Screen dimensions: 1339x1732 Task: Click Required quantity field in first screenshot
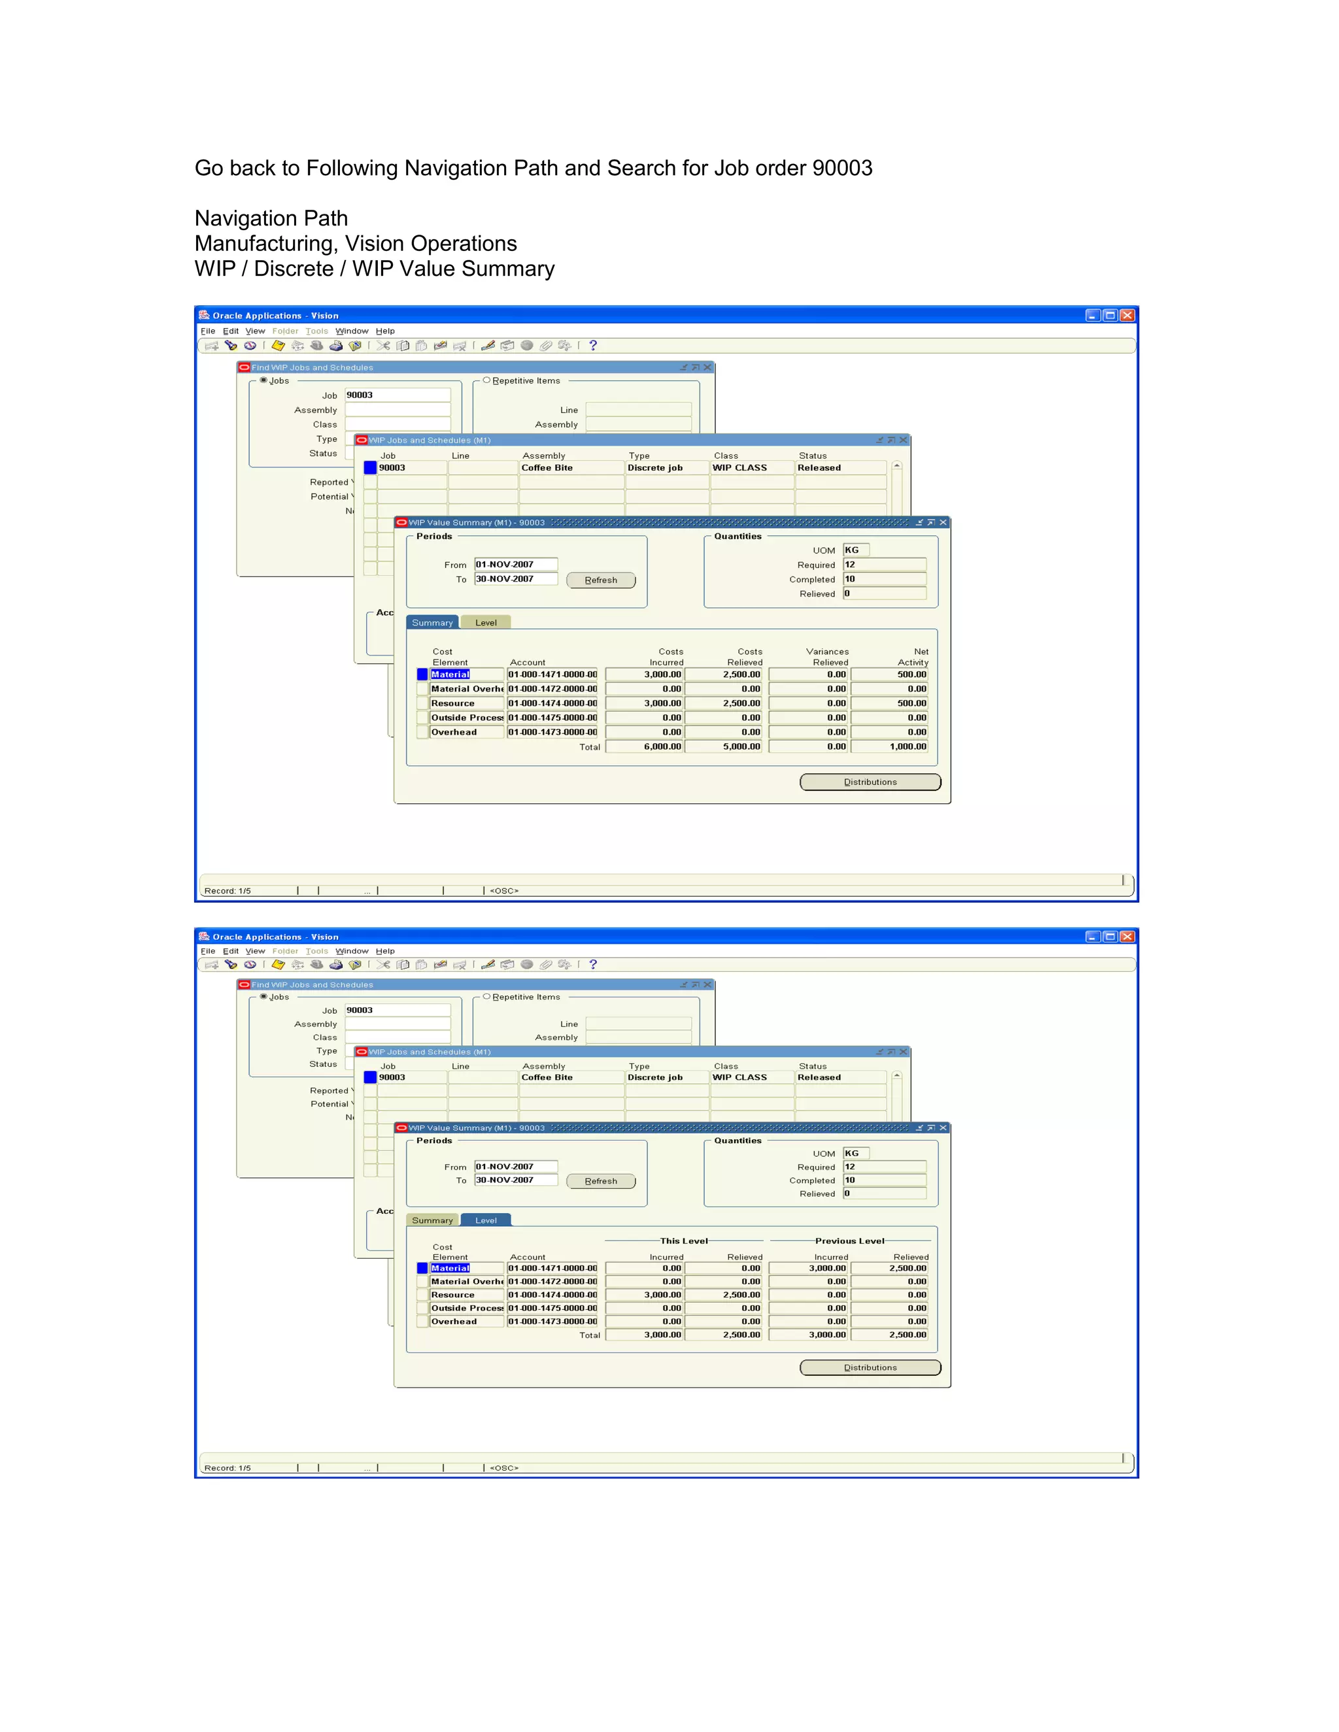(885, 565)
